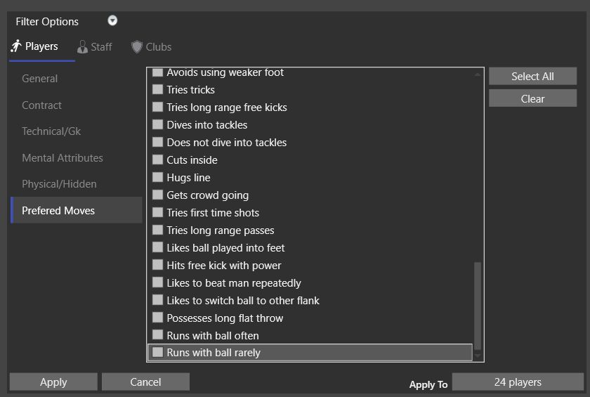The width and height of the screenshot is (590, 397).
Task: Select the Players tab label
Action: pyautogui.click(x=41, y=46)
